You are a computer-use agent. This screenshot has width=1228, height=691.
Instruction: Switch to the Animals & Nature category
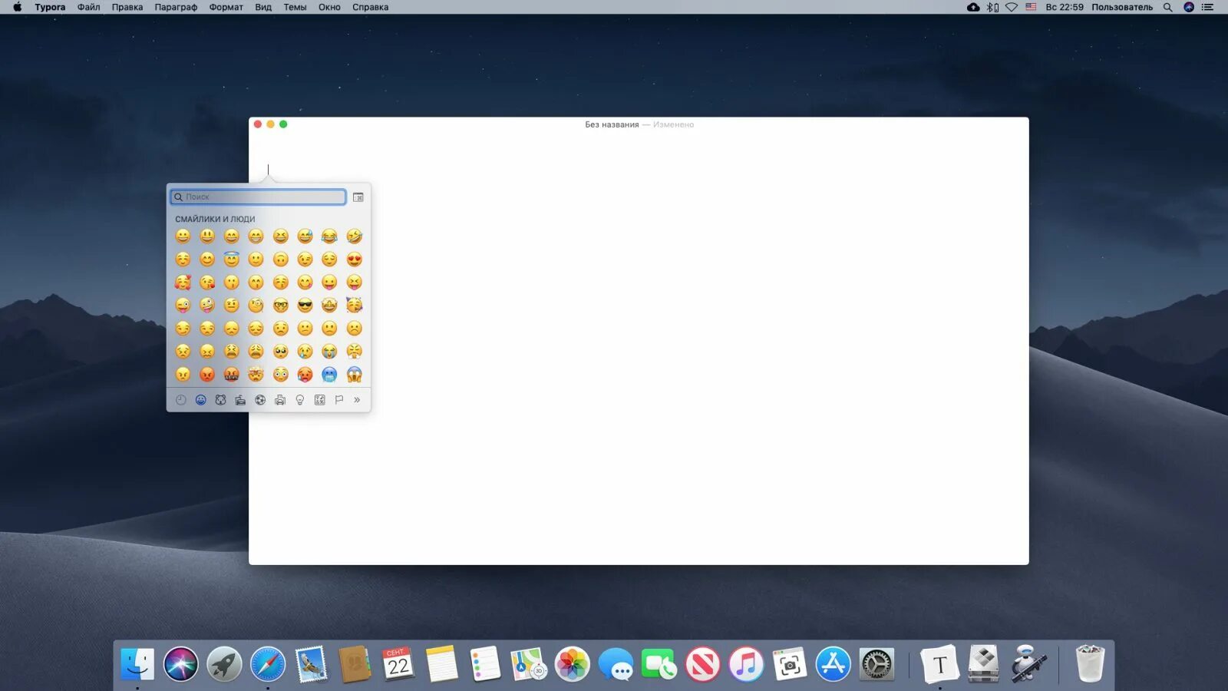pyautogui.click(x=220, y=400)
